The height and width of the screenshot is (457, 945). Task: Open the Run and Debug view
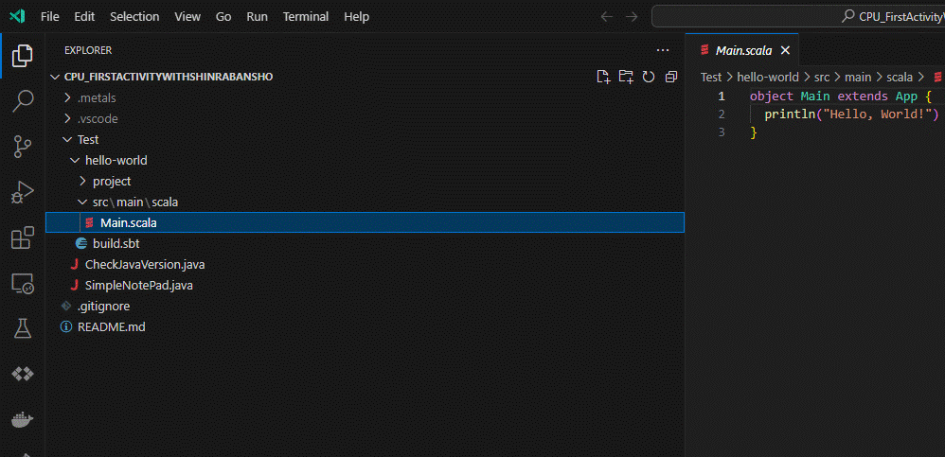click(23, 192)
